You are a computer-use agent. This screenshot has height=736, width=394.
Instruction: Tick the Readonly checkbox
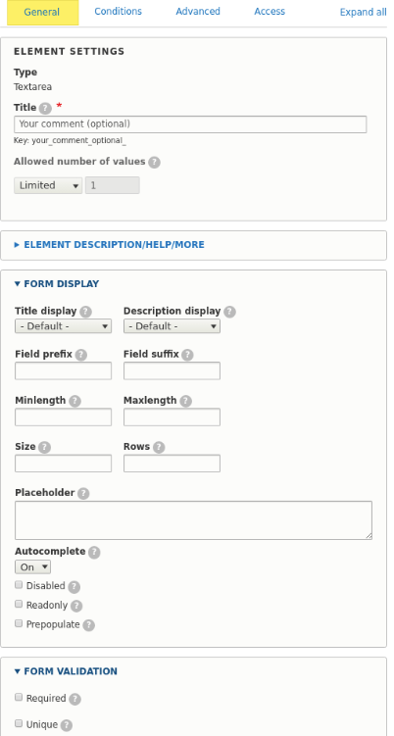19,604
